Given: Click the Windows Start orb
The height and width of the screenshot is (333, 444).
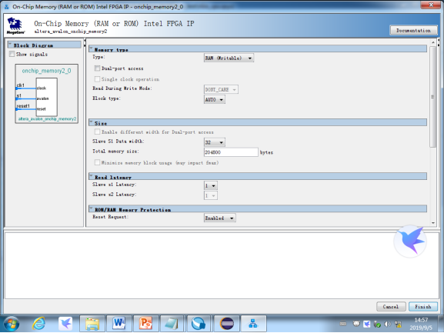Looking at the screenshot, I should click(12, 324).
